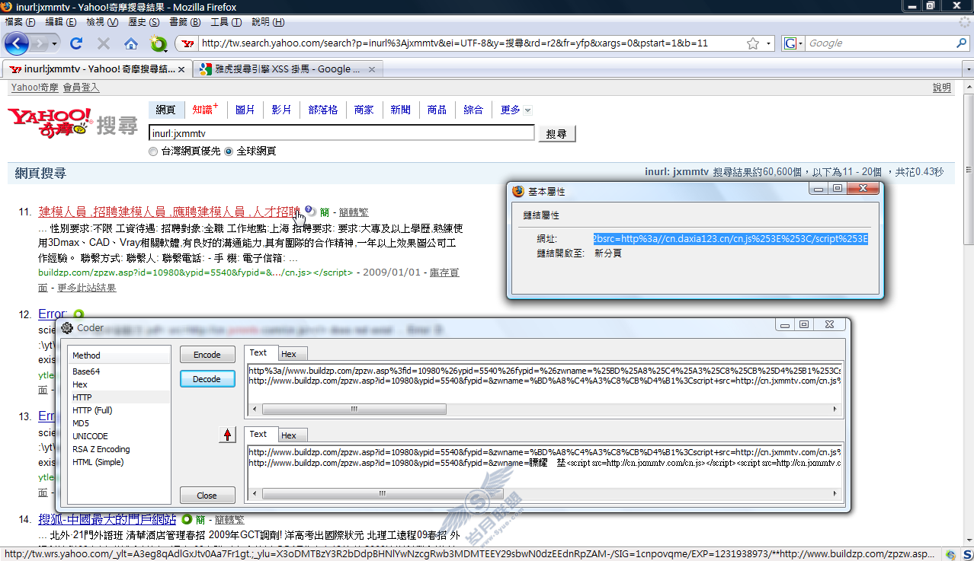
Task: Click the green swirl toolbar icon
Action: [158, 43]
